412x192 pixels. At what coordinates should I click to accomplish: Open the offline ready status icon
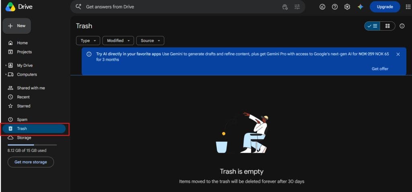coord(322,7)
